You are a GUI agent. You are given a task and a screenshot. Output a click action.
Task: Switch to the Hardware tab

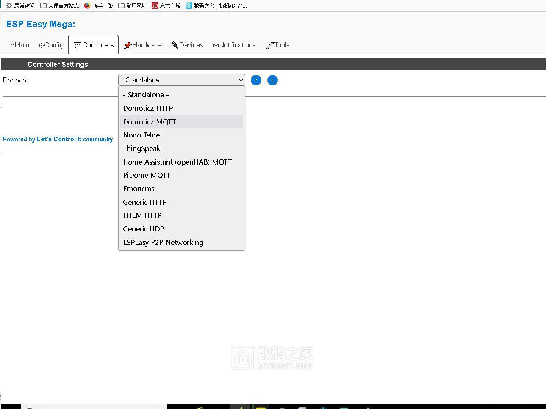pyautogui.click(x=142, y=45)
